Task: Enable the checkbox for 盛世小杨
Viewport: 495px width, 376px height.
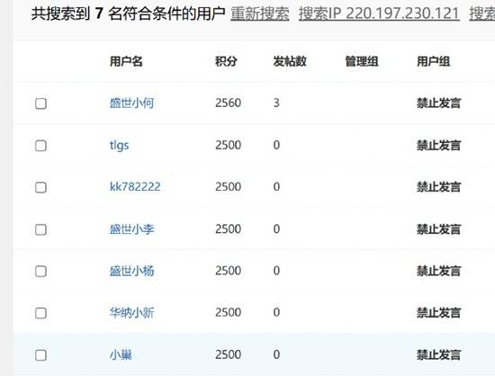Action: pos(40,272)
